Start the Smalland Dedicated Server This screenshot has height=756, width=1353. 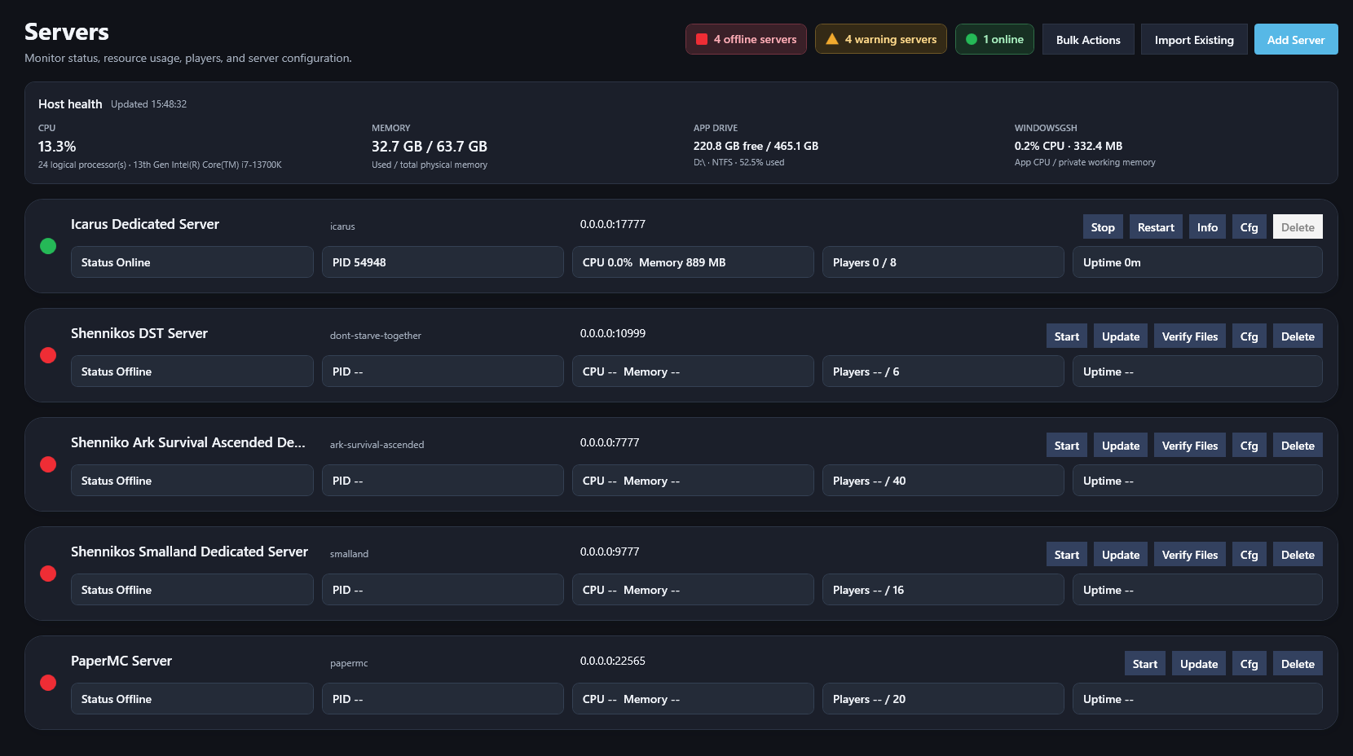tap(1066, 555)
